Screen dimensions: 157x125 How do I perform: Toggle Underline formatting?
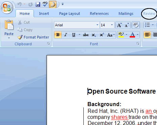(x=74, y=35)
